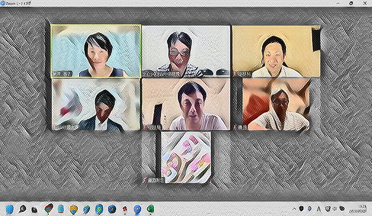Switch to Zoom blue taskbar icon
372x216 pixels.
click(x=137, y=209)
